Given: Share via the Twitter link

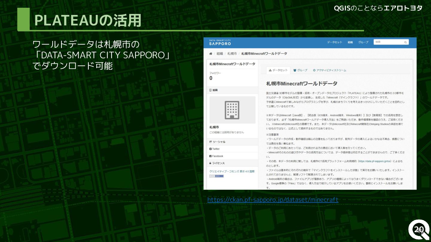Looking at the screenshot, I should pos(215,149).
